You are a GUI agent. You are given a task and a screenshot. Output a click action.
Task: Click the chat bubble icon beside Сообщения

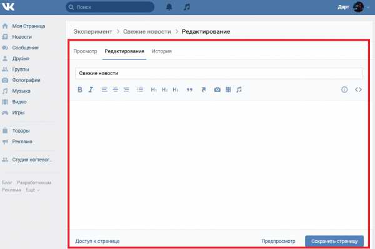click(5, 48)
